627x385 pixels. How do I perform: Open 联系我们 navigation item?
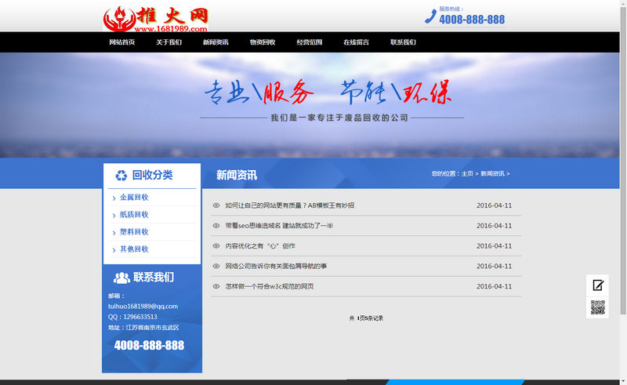(403, 42)
